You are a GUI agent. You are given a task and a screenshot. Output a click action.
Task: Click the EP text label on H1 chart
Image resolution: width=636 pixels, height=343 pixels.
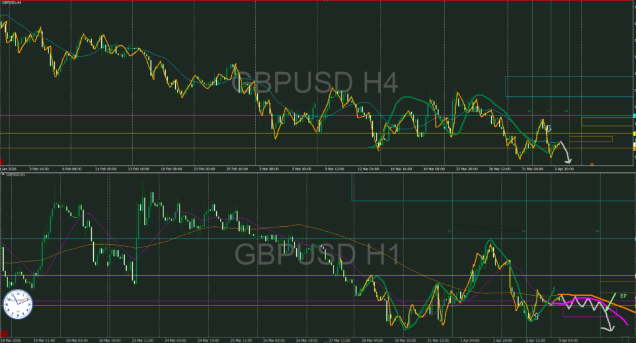(624, 295)
